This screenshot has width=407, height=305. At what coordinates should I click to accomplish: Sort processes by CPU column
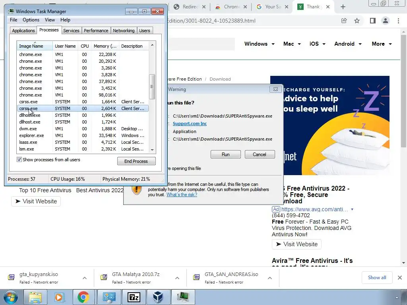pyautogui.click(x=85, y=46)
